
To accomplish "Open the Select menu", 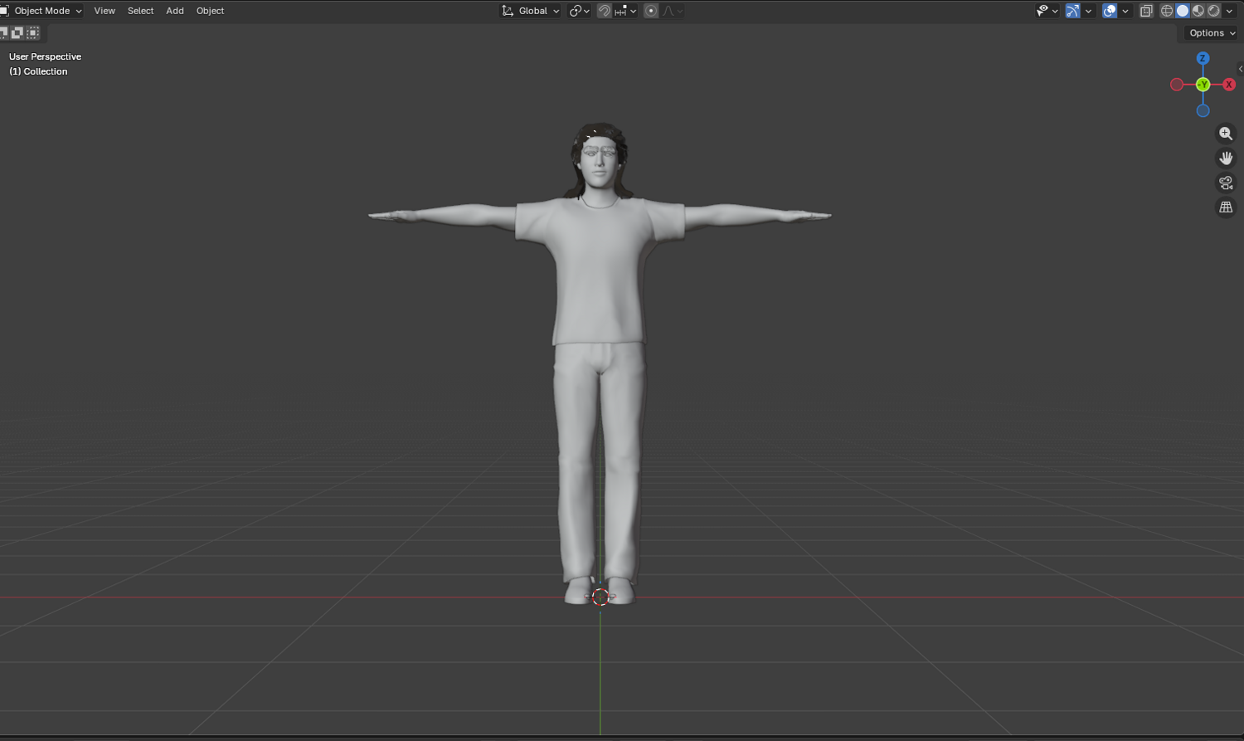I will click(140, 11).
